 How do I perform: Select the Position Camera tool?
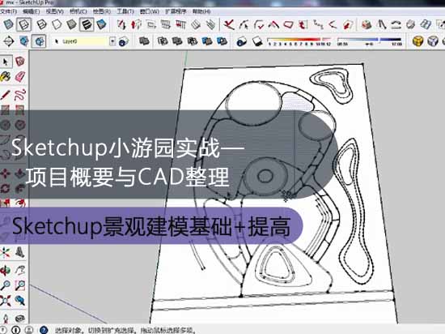6,318
